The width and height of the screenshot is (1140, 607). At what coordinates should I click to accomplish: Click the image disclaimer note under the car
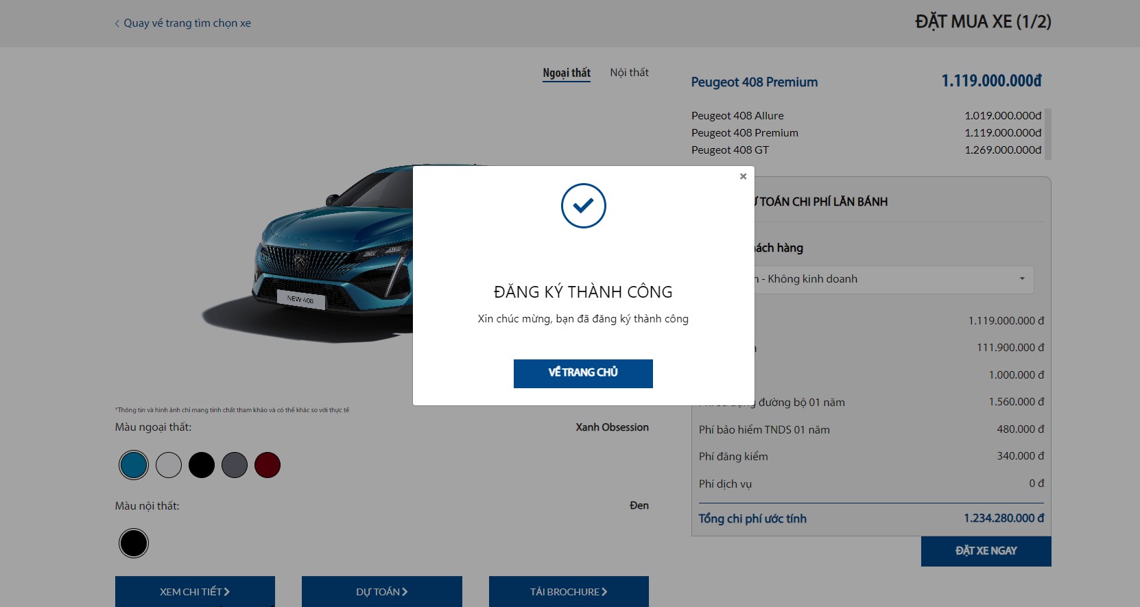[233, 410]
